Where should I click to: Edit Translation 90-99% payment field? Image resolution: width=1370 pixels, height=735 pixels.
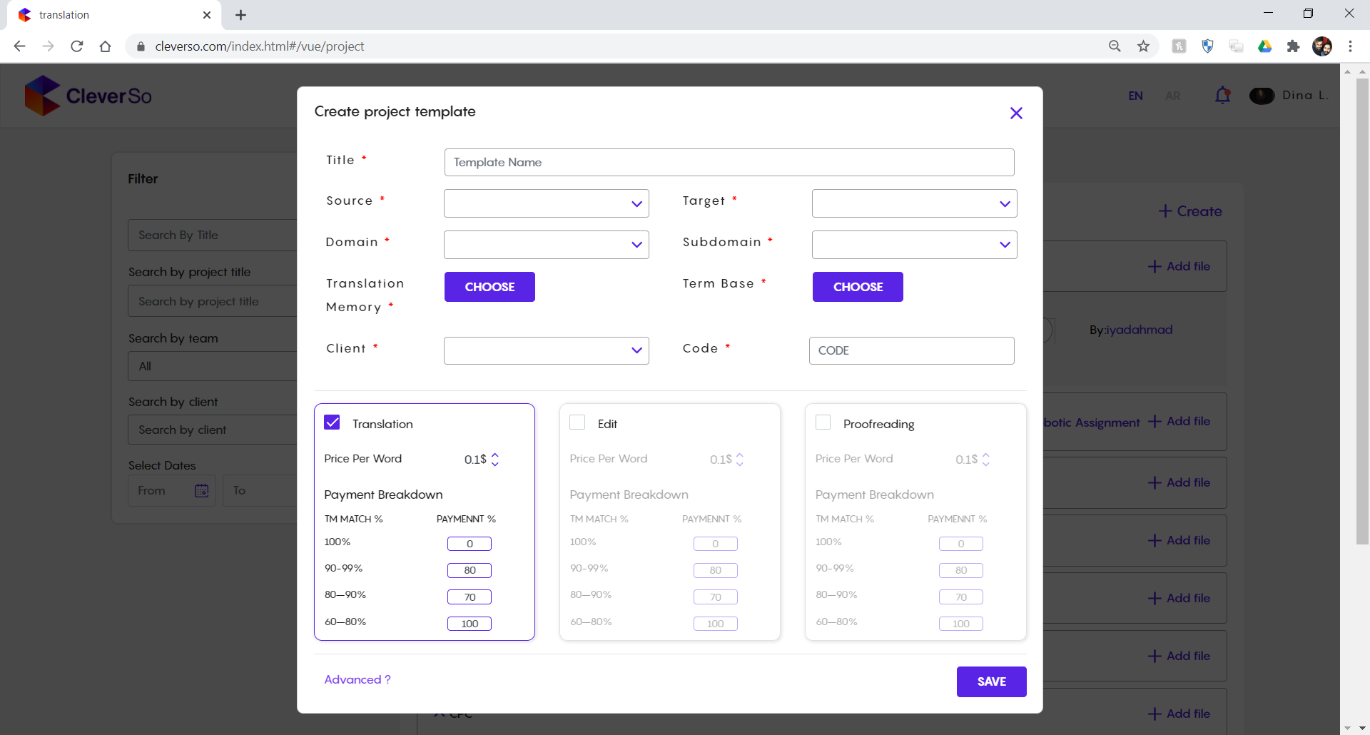470,570
